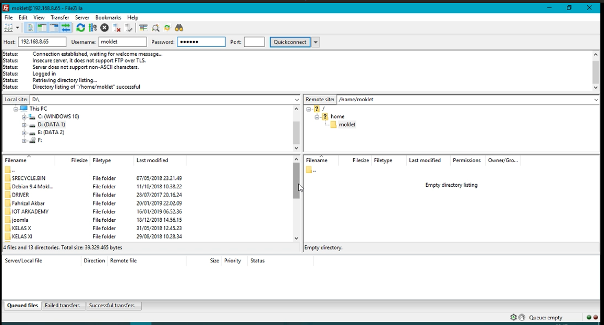Image resolution: width=604 pixels, height=325 pixels.
Task: Open the process queue toolbar icon
Action: [92, 28]
